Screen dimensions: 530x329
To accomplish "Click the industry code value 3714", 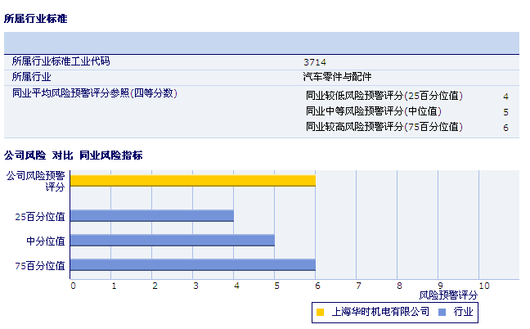I will (315, 62).
